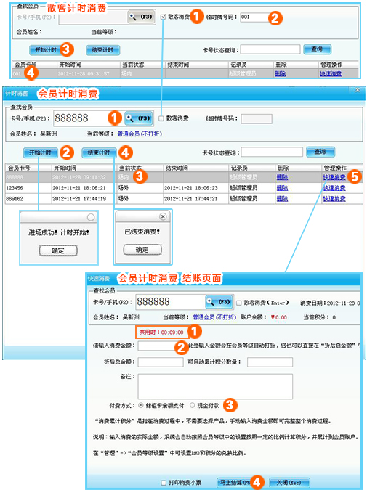This screenshot has width=367, height=490.
Task: Select 储值卡余额支付 payment option
Action: (x=141, y=405)
